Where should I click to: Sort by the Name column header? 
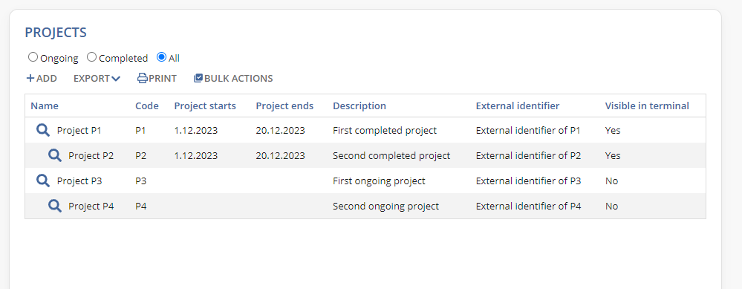(45, 106)
